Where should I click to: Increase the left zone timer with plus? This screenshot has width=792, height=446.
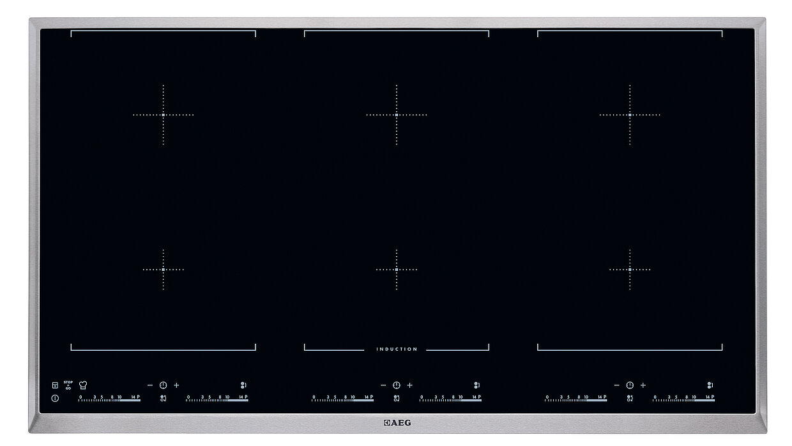[x=177, y=385]
